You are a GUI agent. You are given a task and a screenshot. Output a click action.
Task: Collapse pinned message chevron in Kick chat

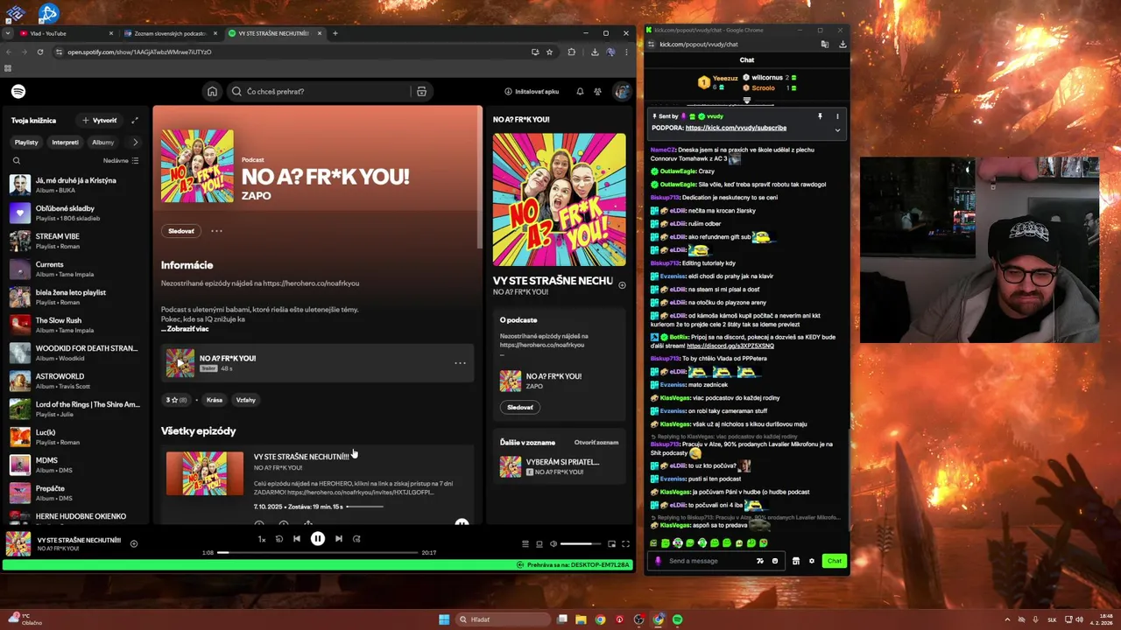click(x=837, y=129)
